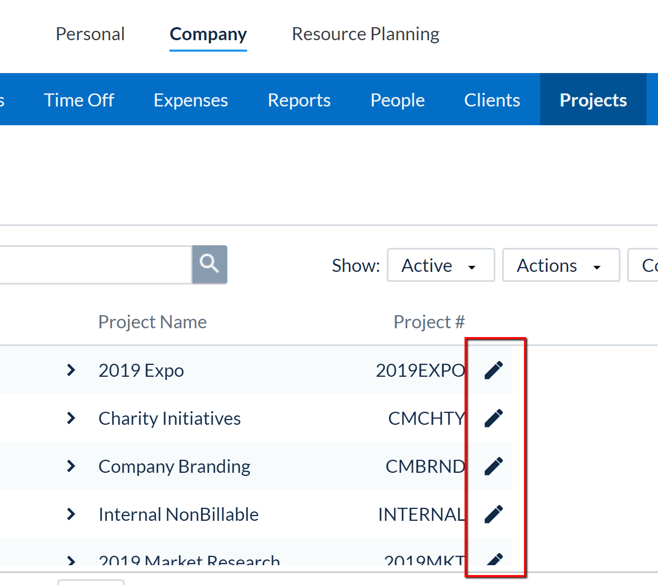
Task: Expand the 2019 Expo project row
Action: [71, 370]
